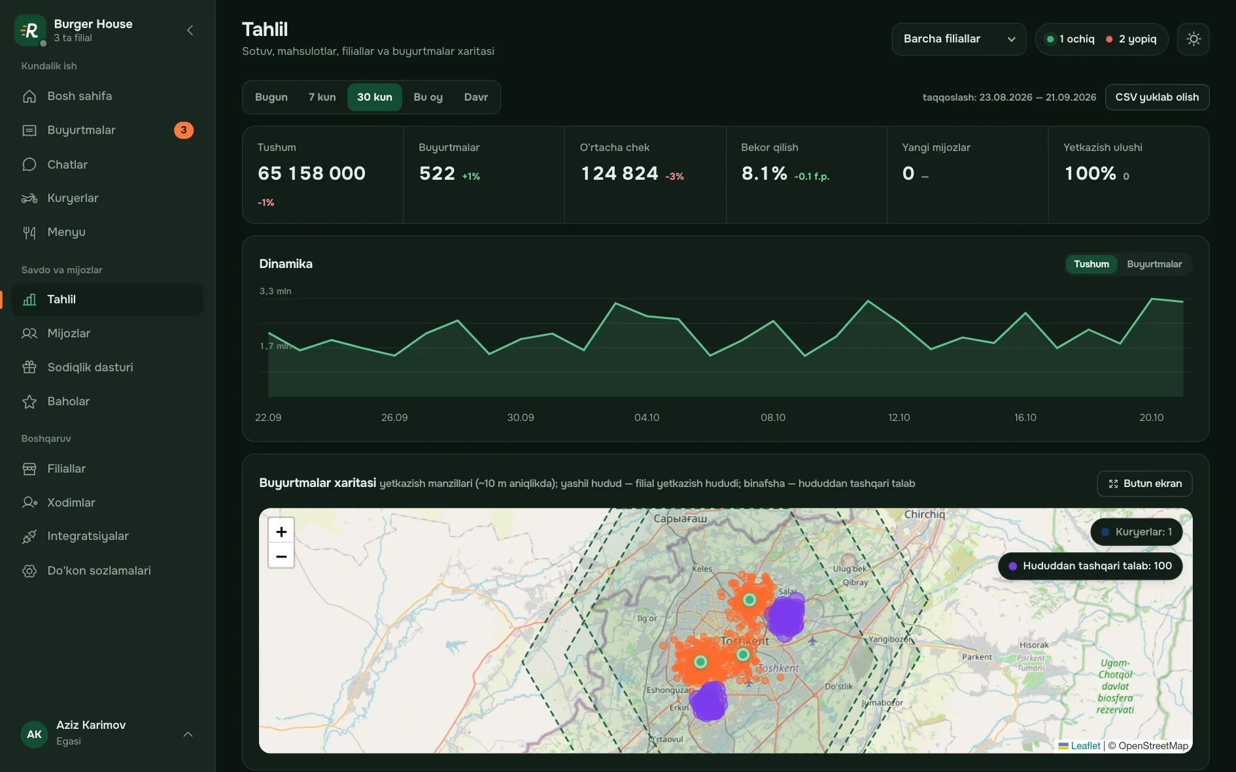The image size is (1236, 772).
Task: Switch Dinamika chart to Tushum
Action: pos(1091,264)
